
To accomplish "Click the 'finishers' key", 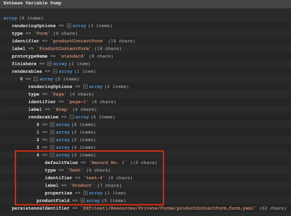I will coord(24,64).
